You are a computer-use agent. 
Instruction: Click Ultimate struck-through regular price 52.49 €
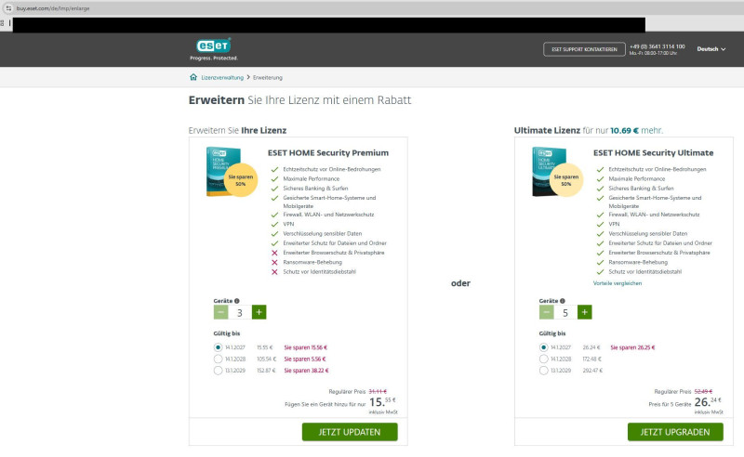tap(703, 392)
